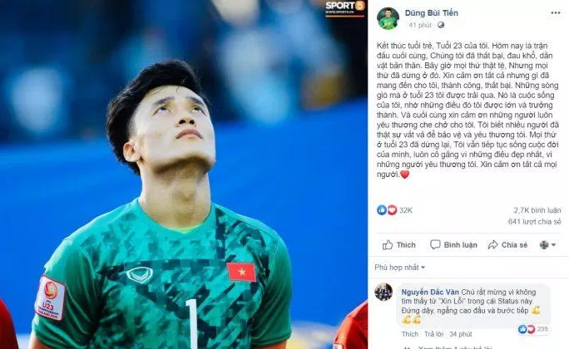Click Trả lời to reply to comment

(433, 334)
